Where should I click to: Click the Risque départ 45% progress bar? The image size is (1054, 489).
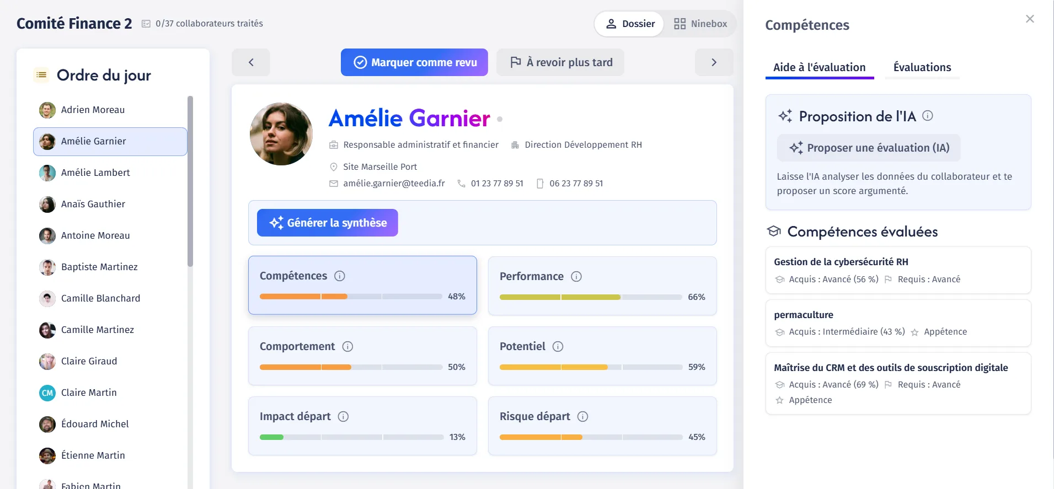point(591,437)
